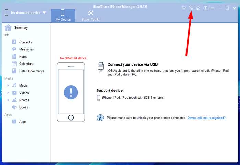This screenshot has height=165, width=240.
Task: Select the Contacts icon in sidebar
Action: pyautogui.click(x=14, y=42)
